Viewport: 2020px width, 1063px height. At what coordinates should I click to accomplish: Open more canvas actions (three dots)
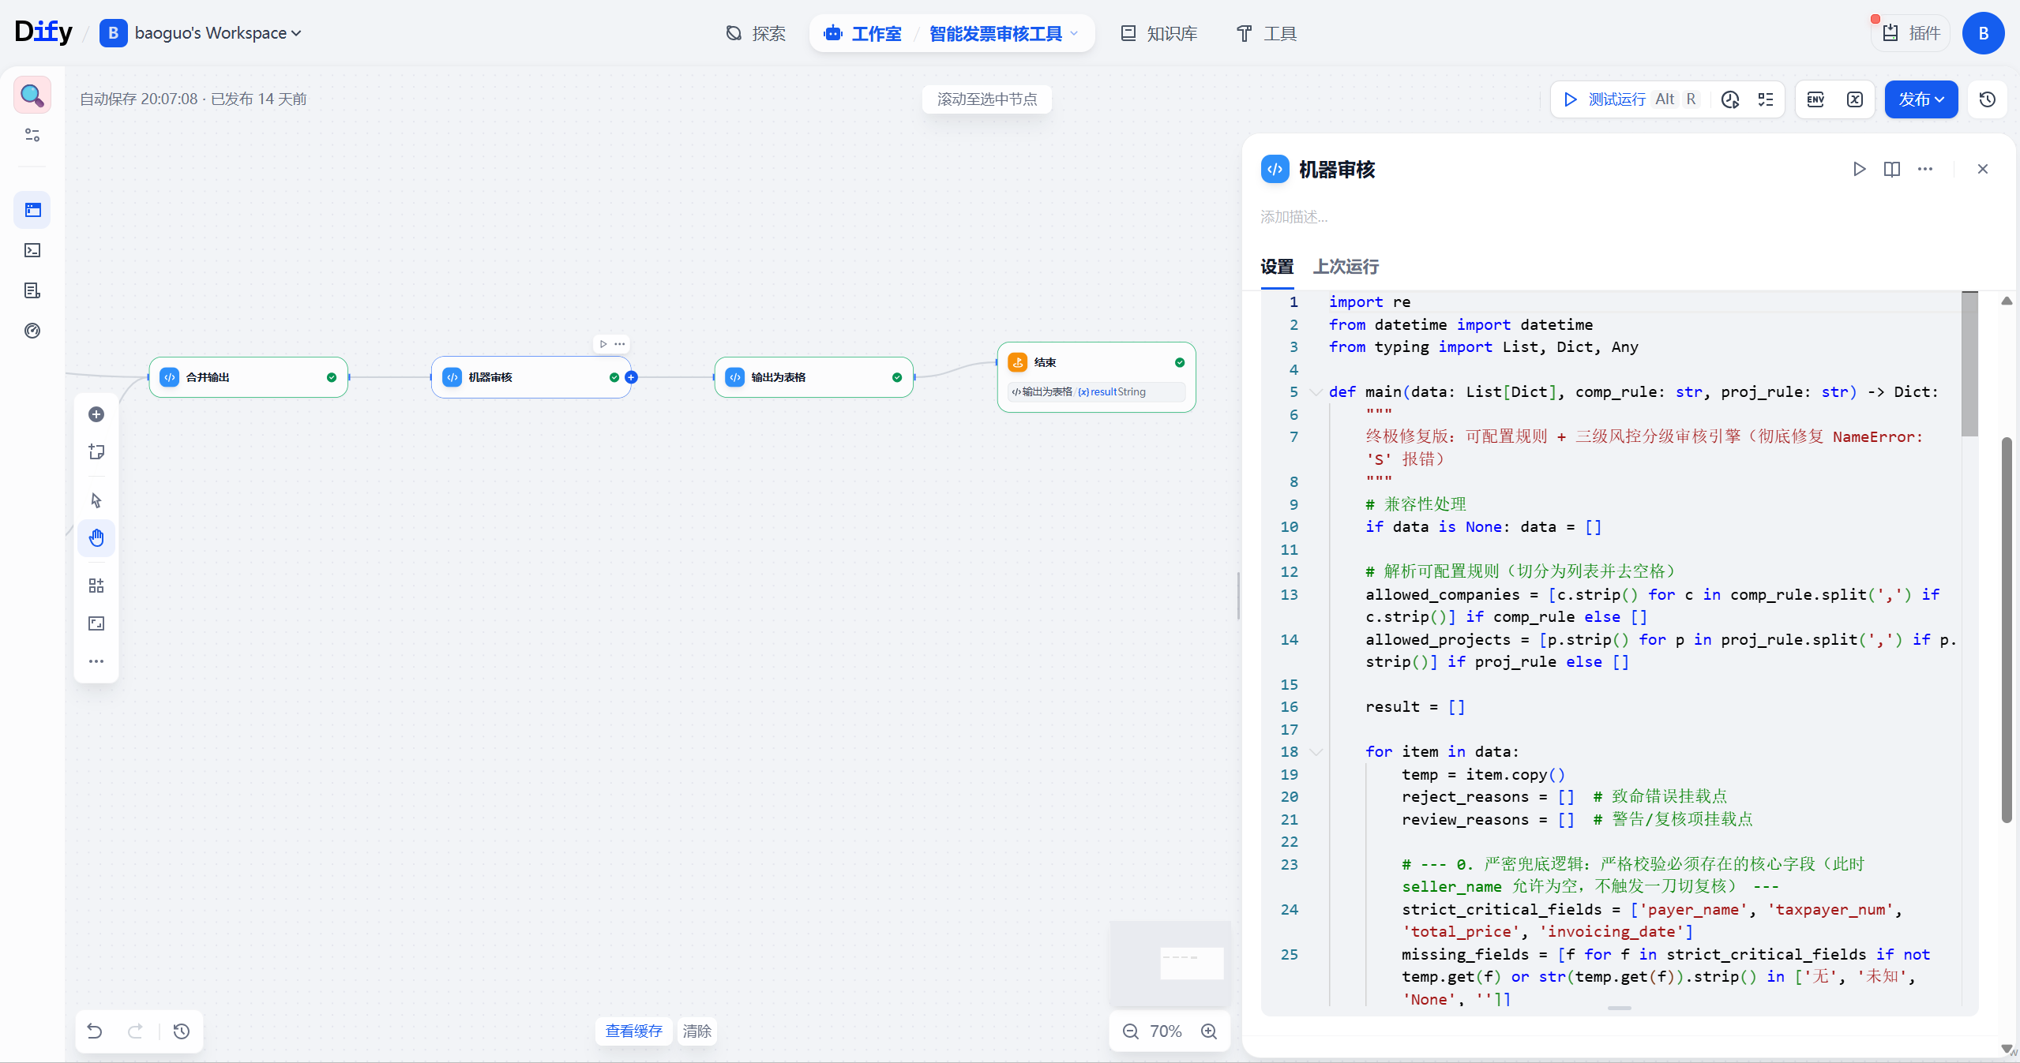(96, 661)
